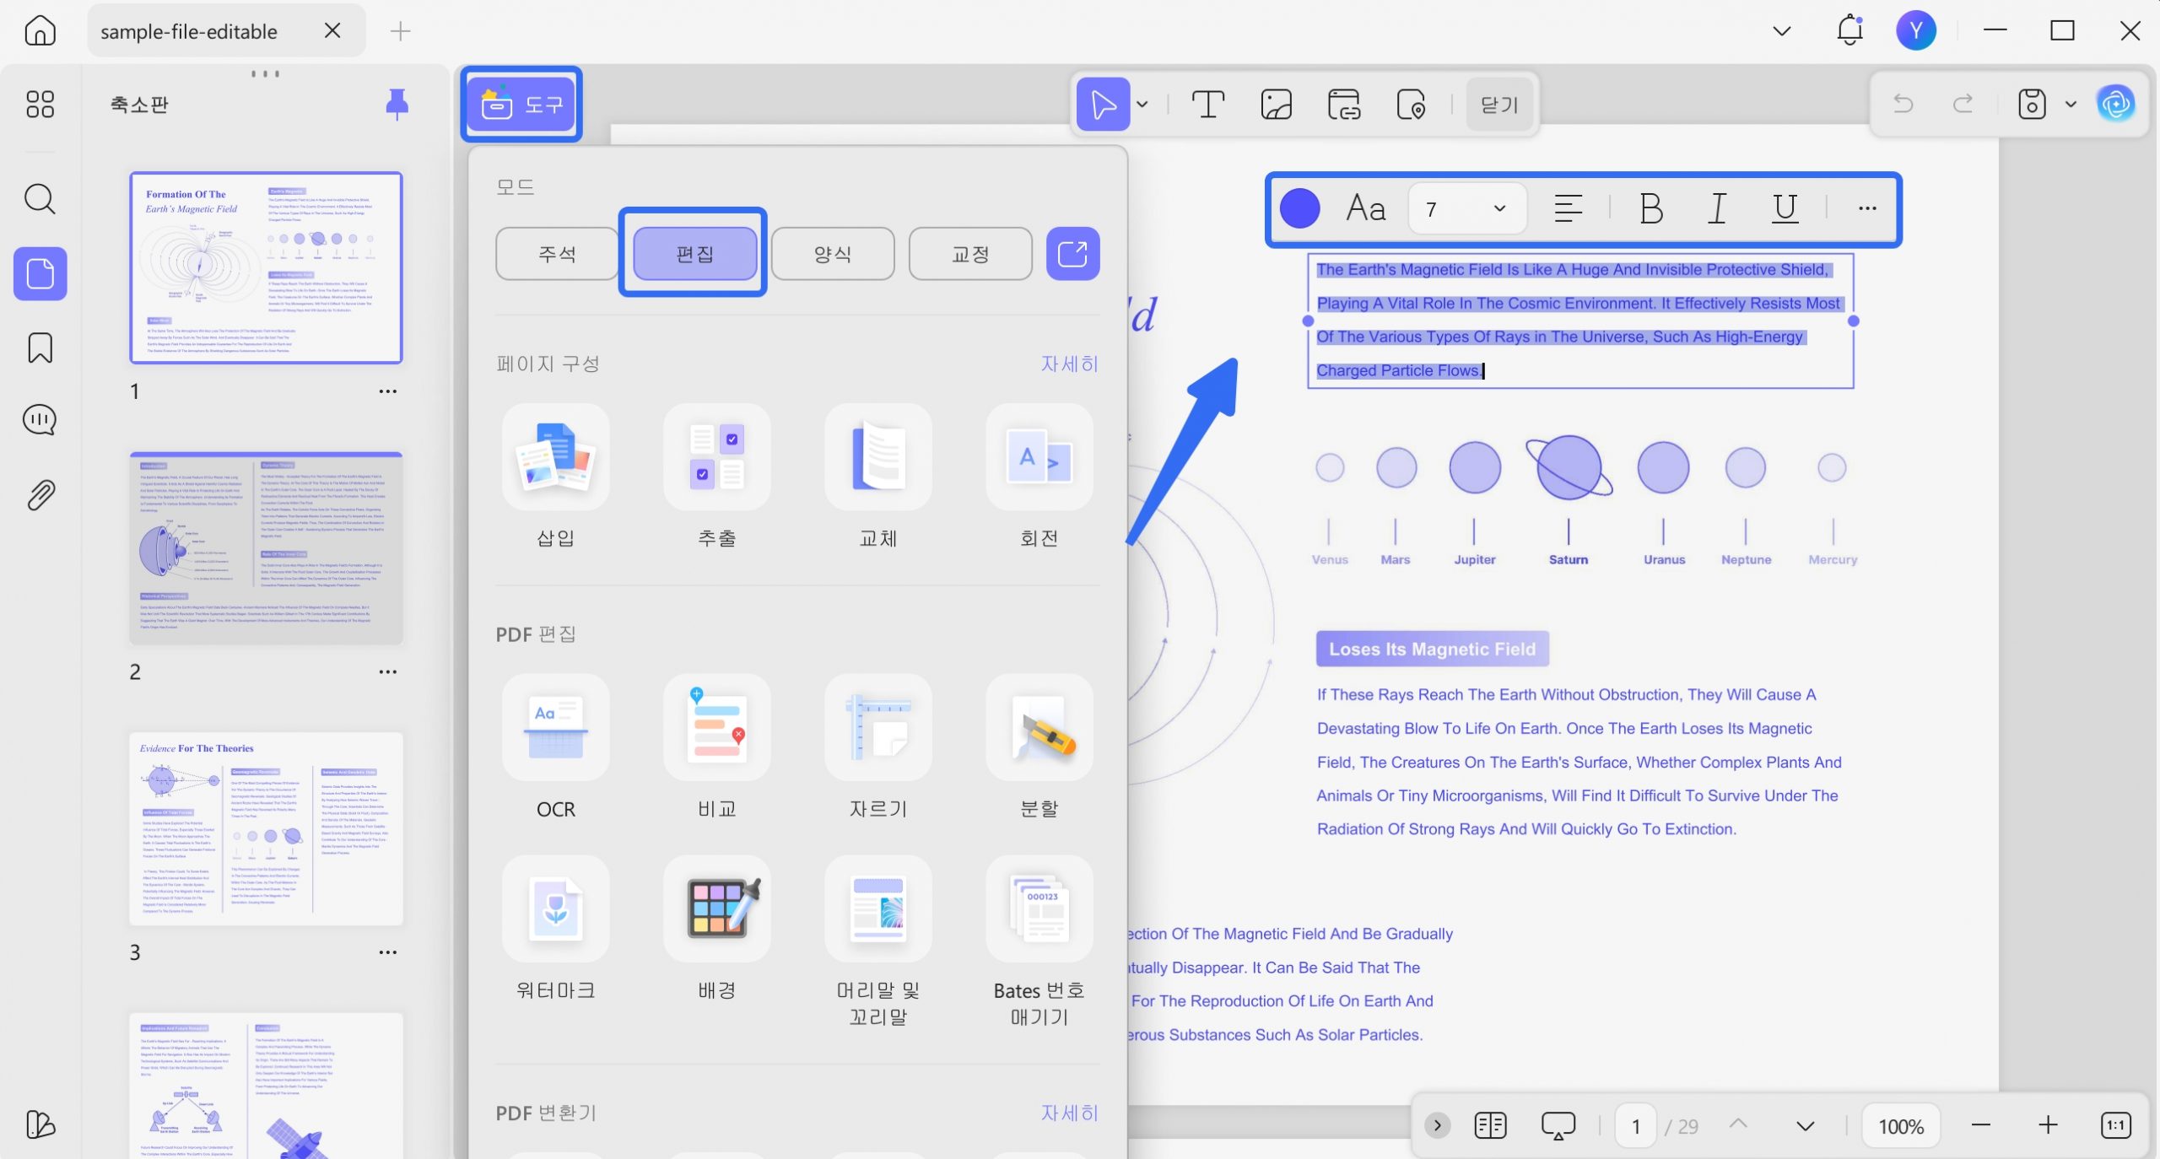The width and height of the screenshot is (2160, 1159).
Task: Open page 3 options ellipsis
Action: click(x=387, y=952)
